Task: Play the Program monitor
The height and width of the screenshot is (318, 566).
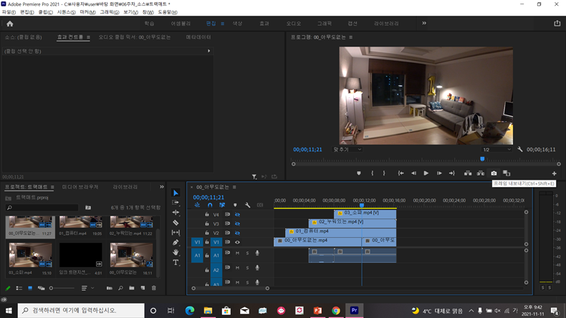Action: point(426,173)
